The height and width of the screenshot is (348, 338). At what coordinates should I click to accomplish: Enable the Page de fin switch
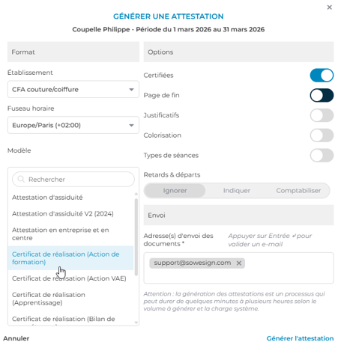point(322,95)
